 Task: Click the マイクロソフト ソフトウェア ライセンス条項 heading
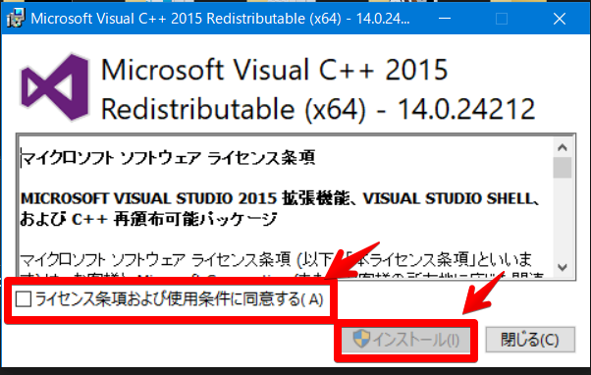168,157
